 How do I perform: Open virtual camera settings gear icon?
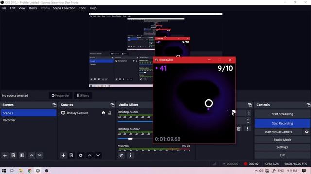(307, 132)
